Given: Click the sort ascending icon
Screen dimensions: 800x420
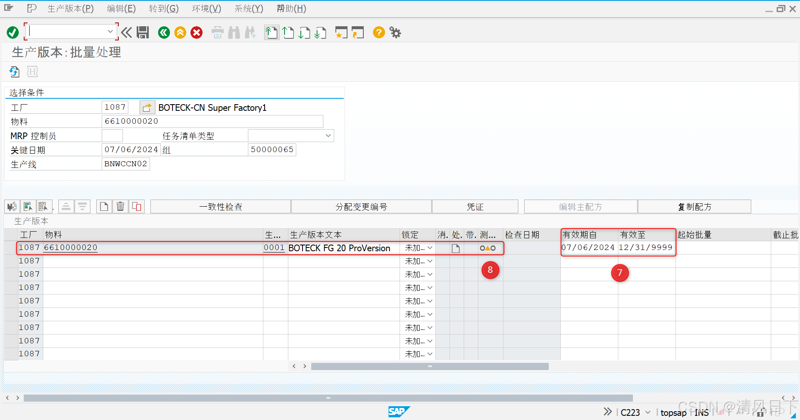Looking at the screenshot, I should [66, 206].
